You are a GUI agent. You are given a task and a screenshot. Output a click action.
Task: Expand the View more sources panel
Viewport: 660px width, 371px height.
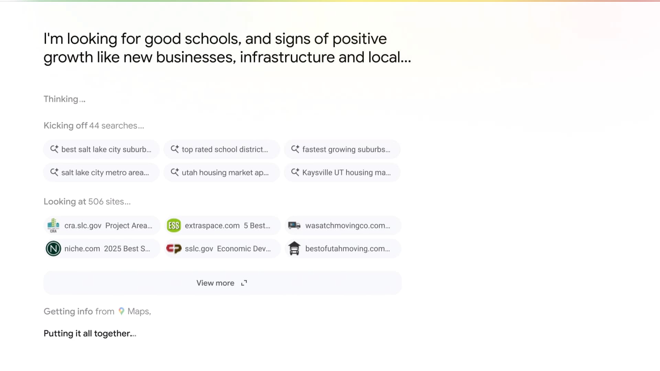[x=215, y=283]
